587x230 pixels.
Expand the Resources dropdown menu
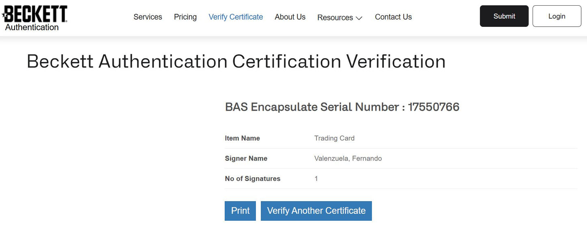pyautogui.click(x=340, y=17)
